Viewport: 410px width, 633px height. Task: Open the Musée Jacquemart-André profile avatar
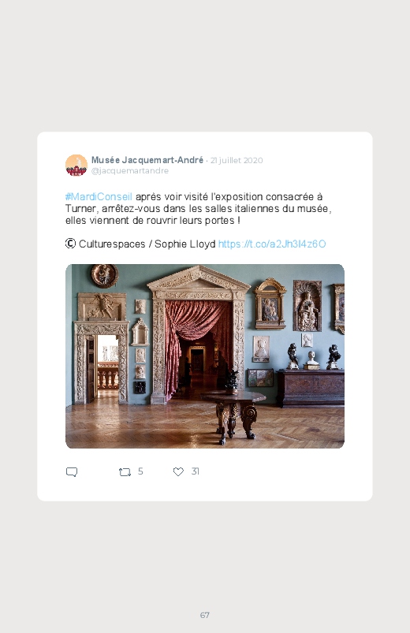click(x=76, y=165)
